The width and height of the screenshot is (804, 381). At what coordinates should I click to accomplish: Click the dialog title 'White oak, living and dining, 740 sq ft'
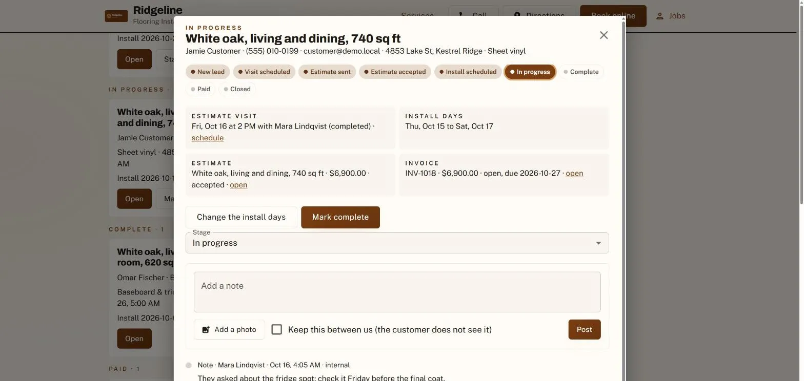coord(293,38)
